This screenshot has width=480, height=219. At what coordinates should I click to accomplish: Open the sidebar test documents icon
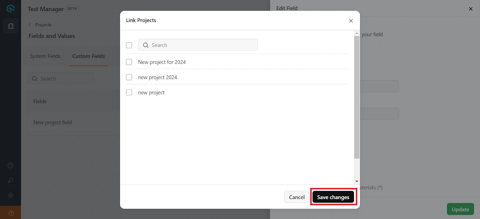pyautogui.click(x=10, y=26)
